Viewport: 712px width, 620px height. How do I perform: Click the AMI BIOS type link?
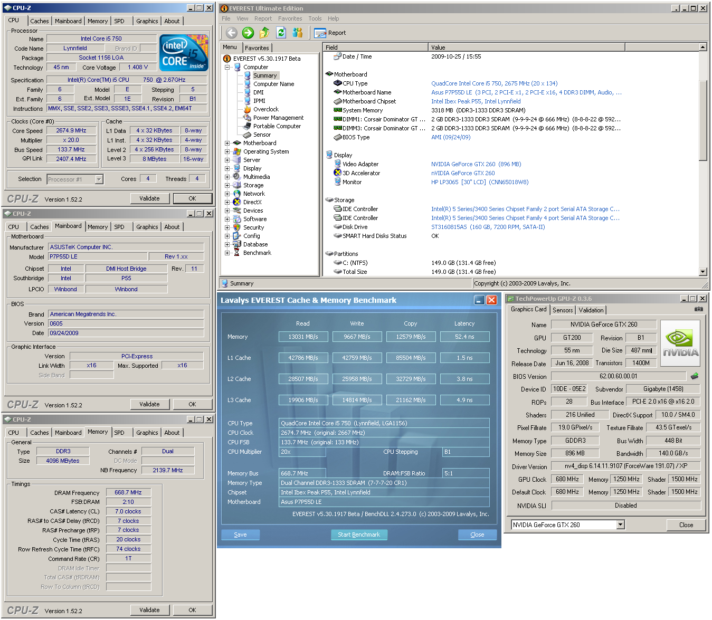451,137
